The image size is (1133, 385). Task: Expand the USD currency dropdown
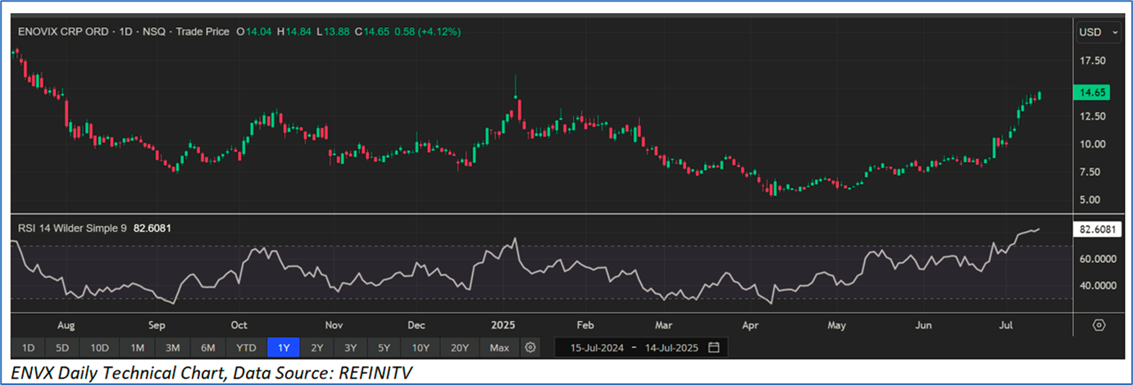point(1098,32)
